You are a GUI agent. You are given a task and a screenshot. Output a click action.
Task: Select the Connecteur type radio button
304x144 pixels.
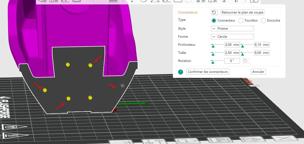214,21
